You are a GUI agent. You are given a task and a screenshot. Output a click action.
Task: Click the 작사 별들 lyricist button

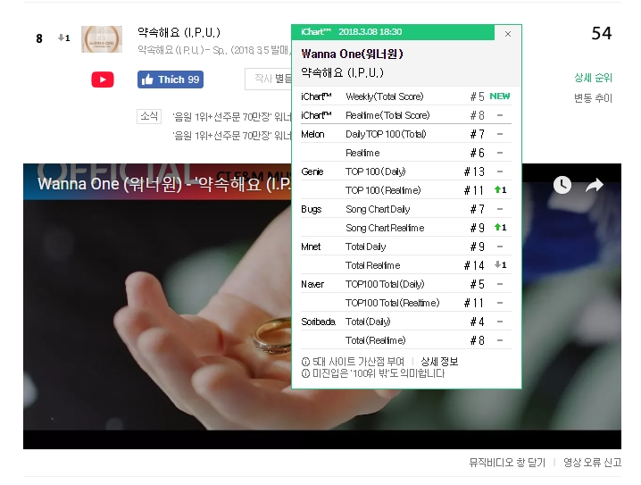tap(269, 79)
